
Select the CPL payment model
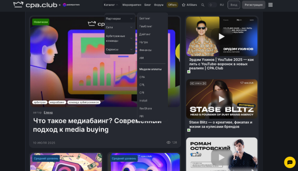[x=142, y=85]
